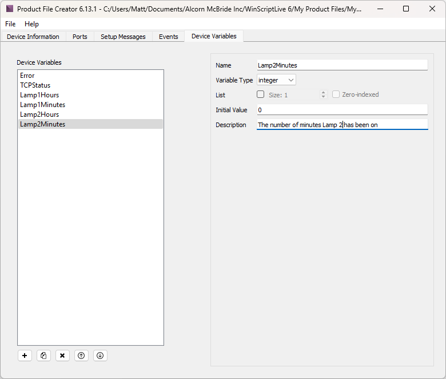Image resolution: width=446 pixels, height=379 pixels.
Task: Click the Name field containing Lamp2Minutes
Action: tap(342, 65)
